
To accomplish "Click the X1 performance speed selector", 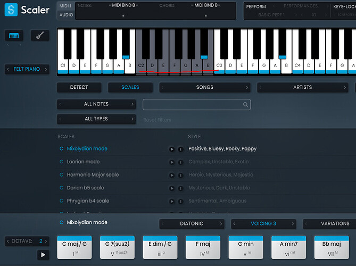I will (x=314, y=15).
